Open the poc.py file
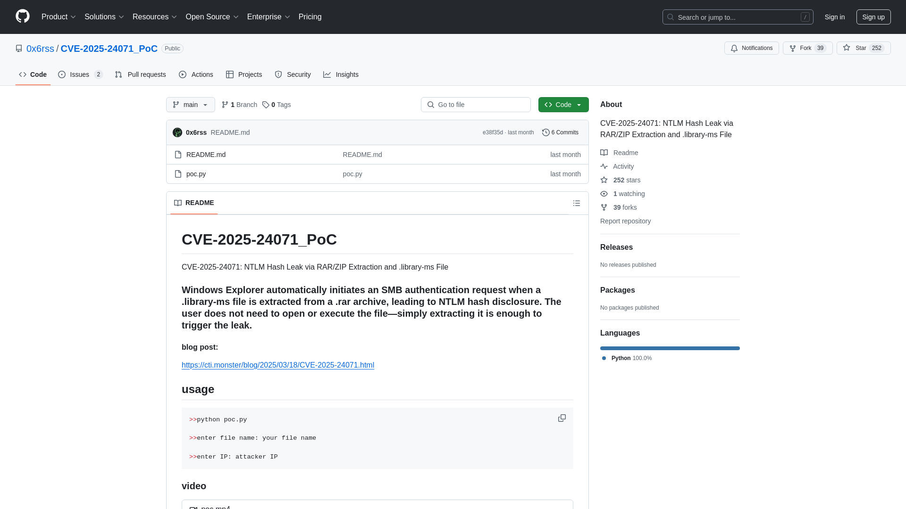Viewport: 906px width, 509px height. click(196, 174)
